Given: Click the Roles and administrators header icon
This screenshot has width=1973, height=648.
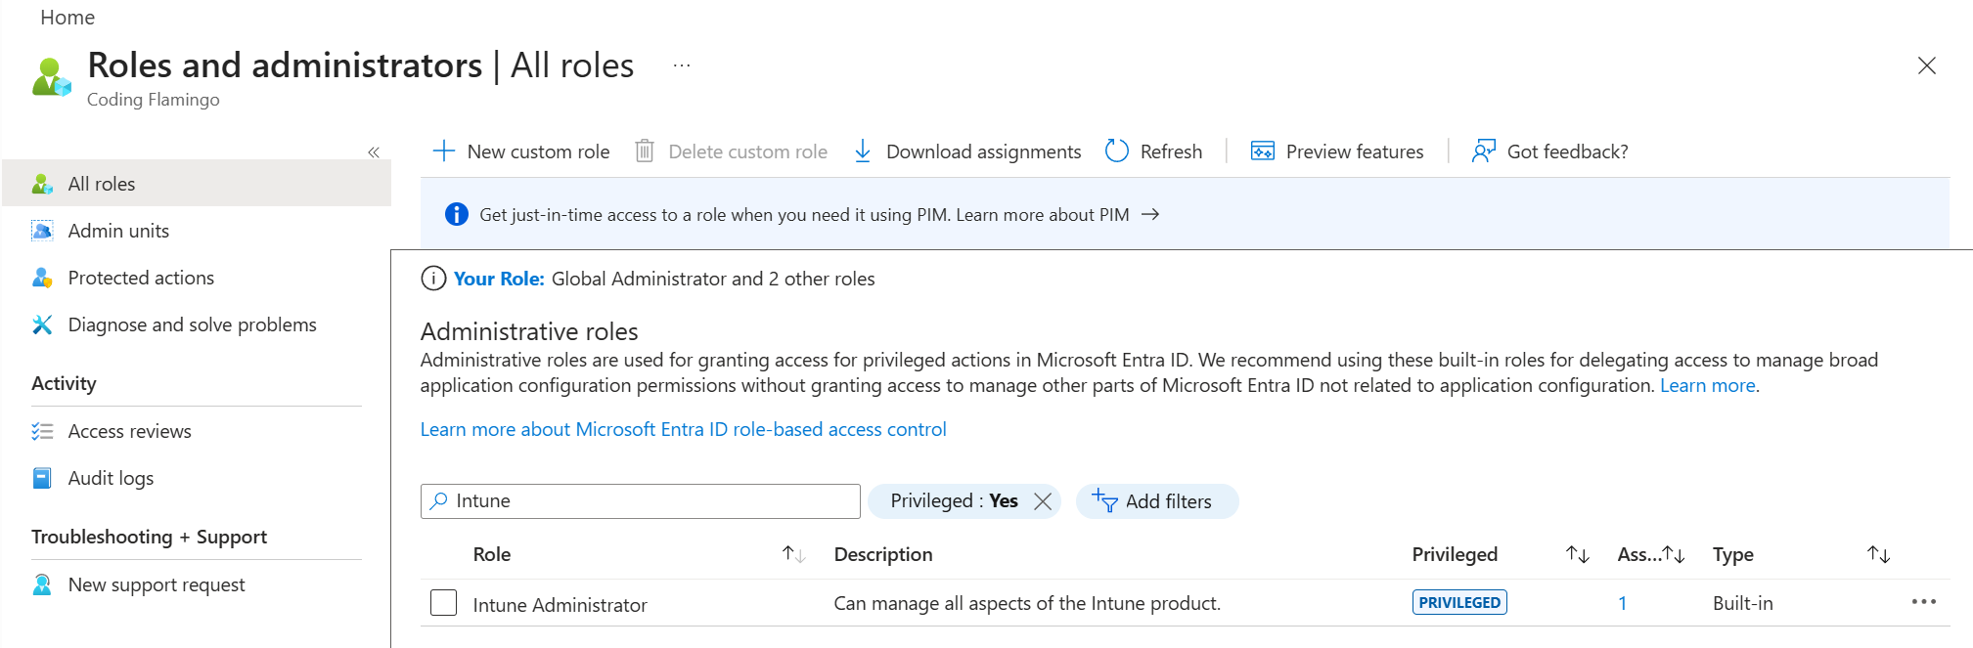Looking at the screenshot, I should [52, 77].
